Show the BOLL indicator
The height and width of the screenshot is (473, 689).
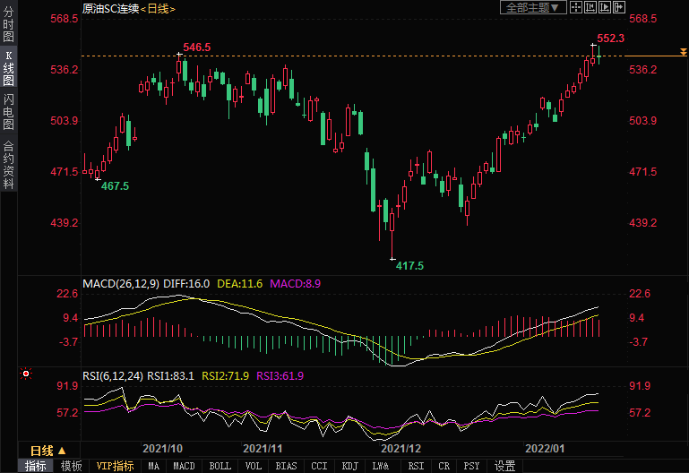220,466
